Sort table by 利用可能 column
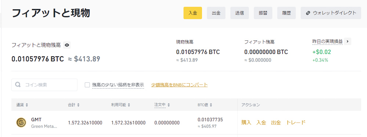 click(x=121, y=105)
